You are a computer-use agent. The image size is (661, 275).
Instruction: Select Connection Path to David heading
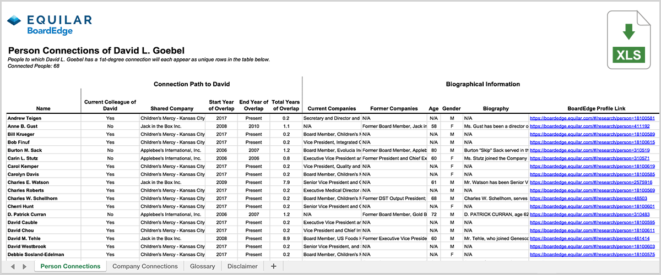pyautogui.click(x=192, y=84)
